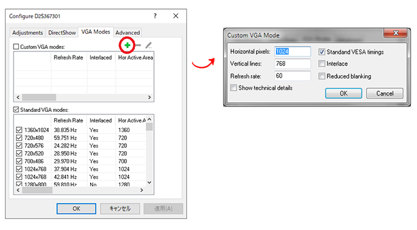The image size is (417, 230).
Task: Select the 24.282 Hz refresh rate cell
Action: (x=66, y=146)
